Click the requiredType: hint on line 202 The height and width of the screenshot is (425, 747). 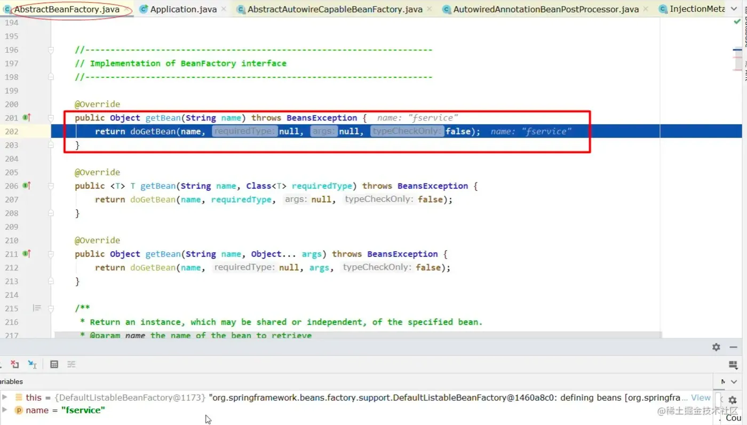pos(244,131)
